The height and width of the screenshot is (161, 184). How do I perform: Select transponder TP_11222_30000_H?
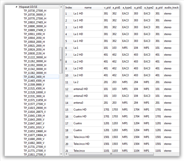35,57
